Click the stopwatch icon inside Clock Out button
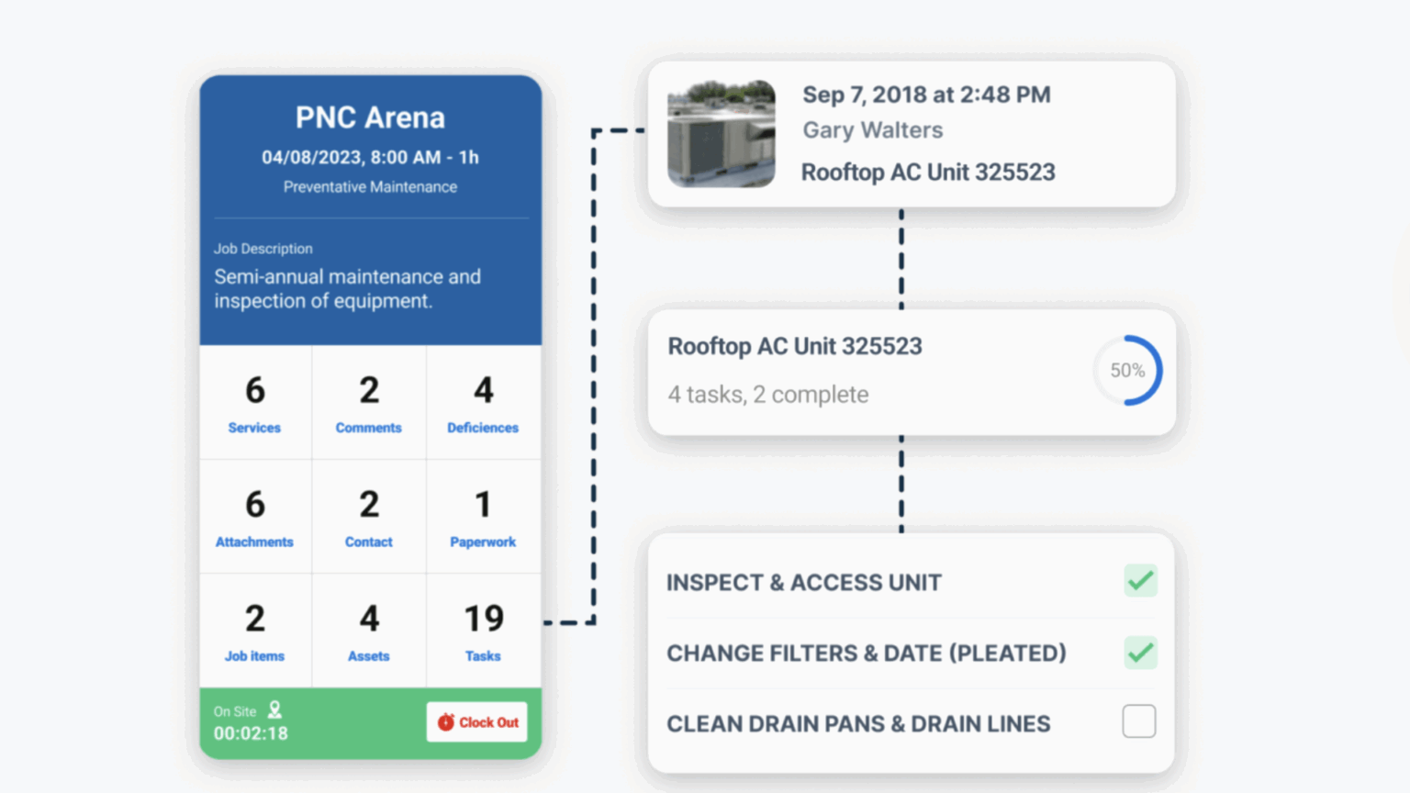1410x793 pixels. [447, 722]
